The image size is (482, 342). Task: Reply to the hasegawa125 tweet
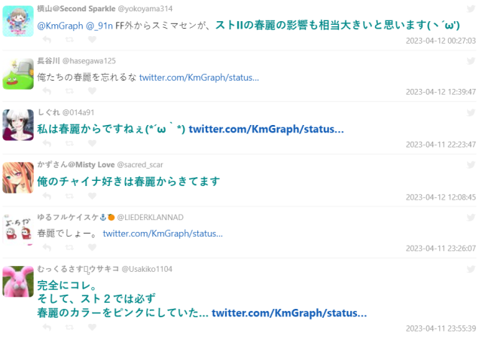pos(47,91)
